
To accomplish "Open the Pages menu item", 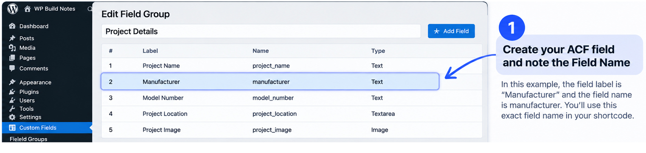I will [x=28, y=58].
